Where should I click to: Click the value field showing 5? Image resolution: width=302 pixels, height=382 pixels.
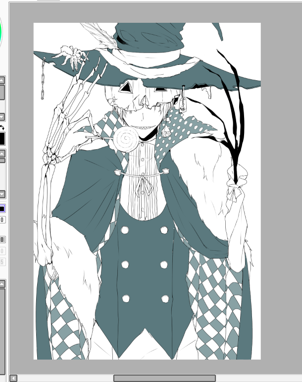click(x=2, y=262)
